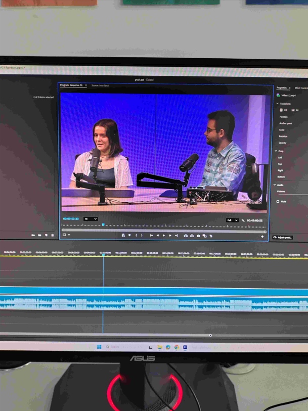Click the Video1 2.mp4 clip icon

[x=278, y=96]
